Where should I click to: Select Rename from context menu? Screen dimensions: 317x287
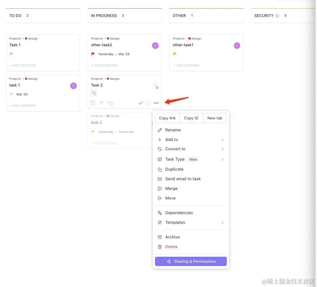click(x=191, y=130)
